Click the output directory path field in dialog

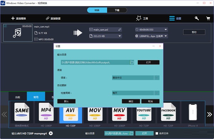[95, 62]
